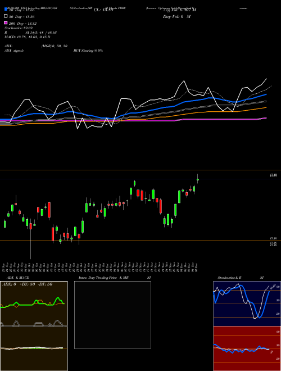
Task: Click the red RSI indicator panel
Action: pyautogui.click(x=247, y=349)
